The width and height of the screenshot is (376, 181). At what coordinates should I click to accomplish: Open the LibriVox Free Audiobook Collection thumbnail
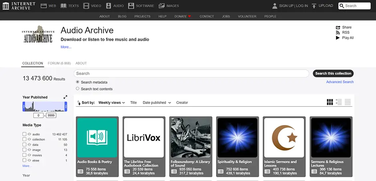[x=144, y=138]
